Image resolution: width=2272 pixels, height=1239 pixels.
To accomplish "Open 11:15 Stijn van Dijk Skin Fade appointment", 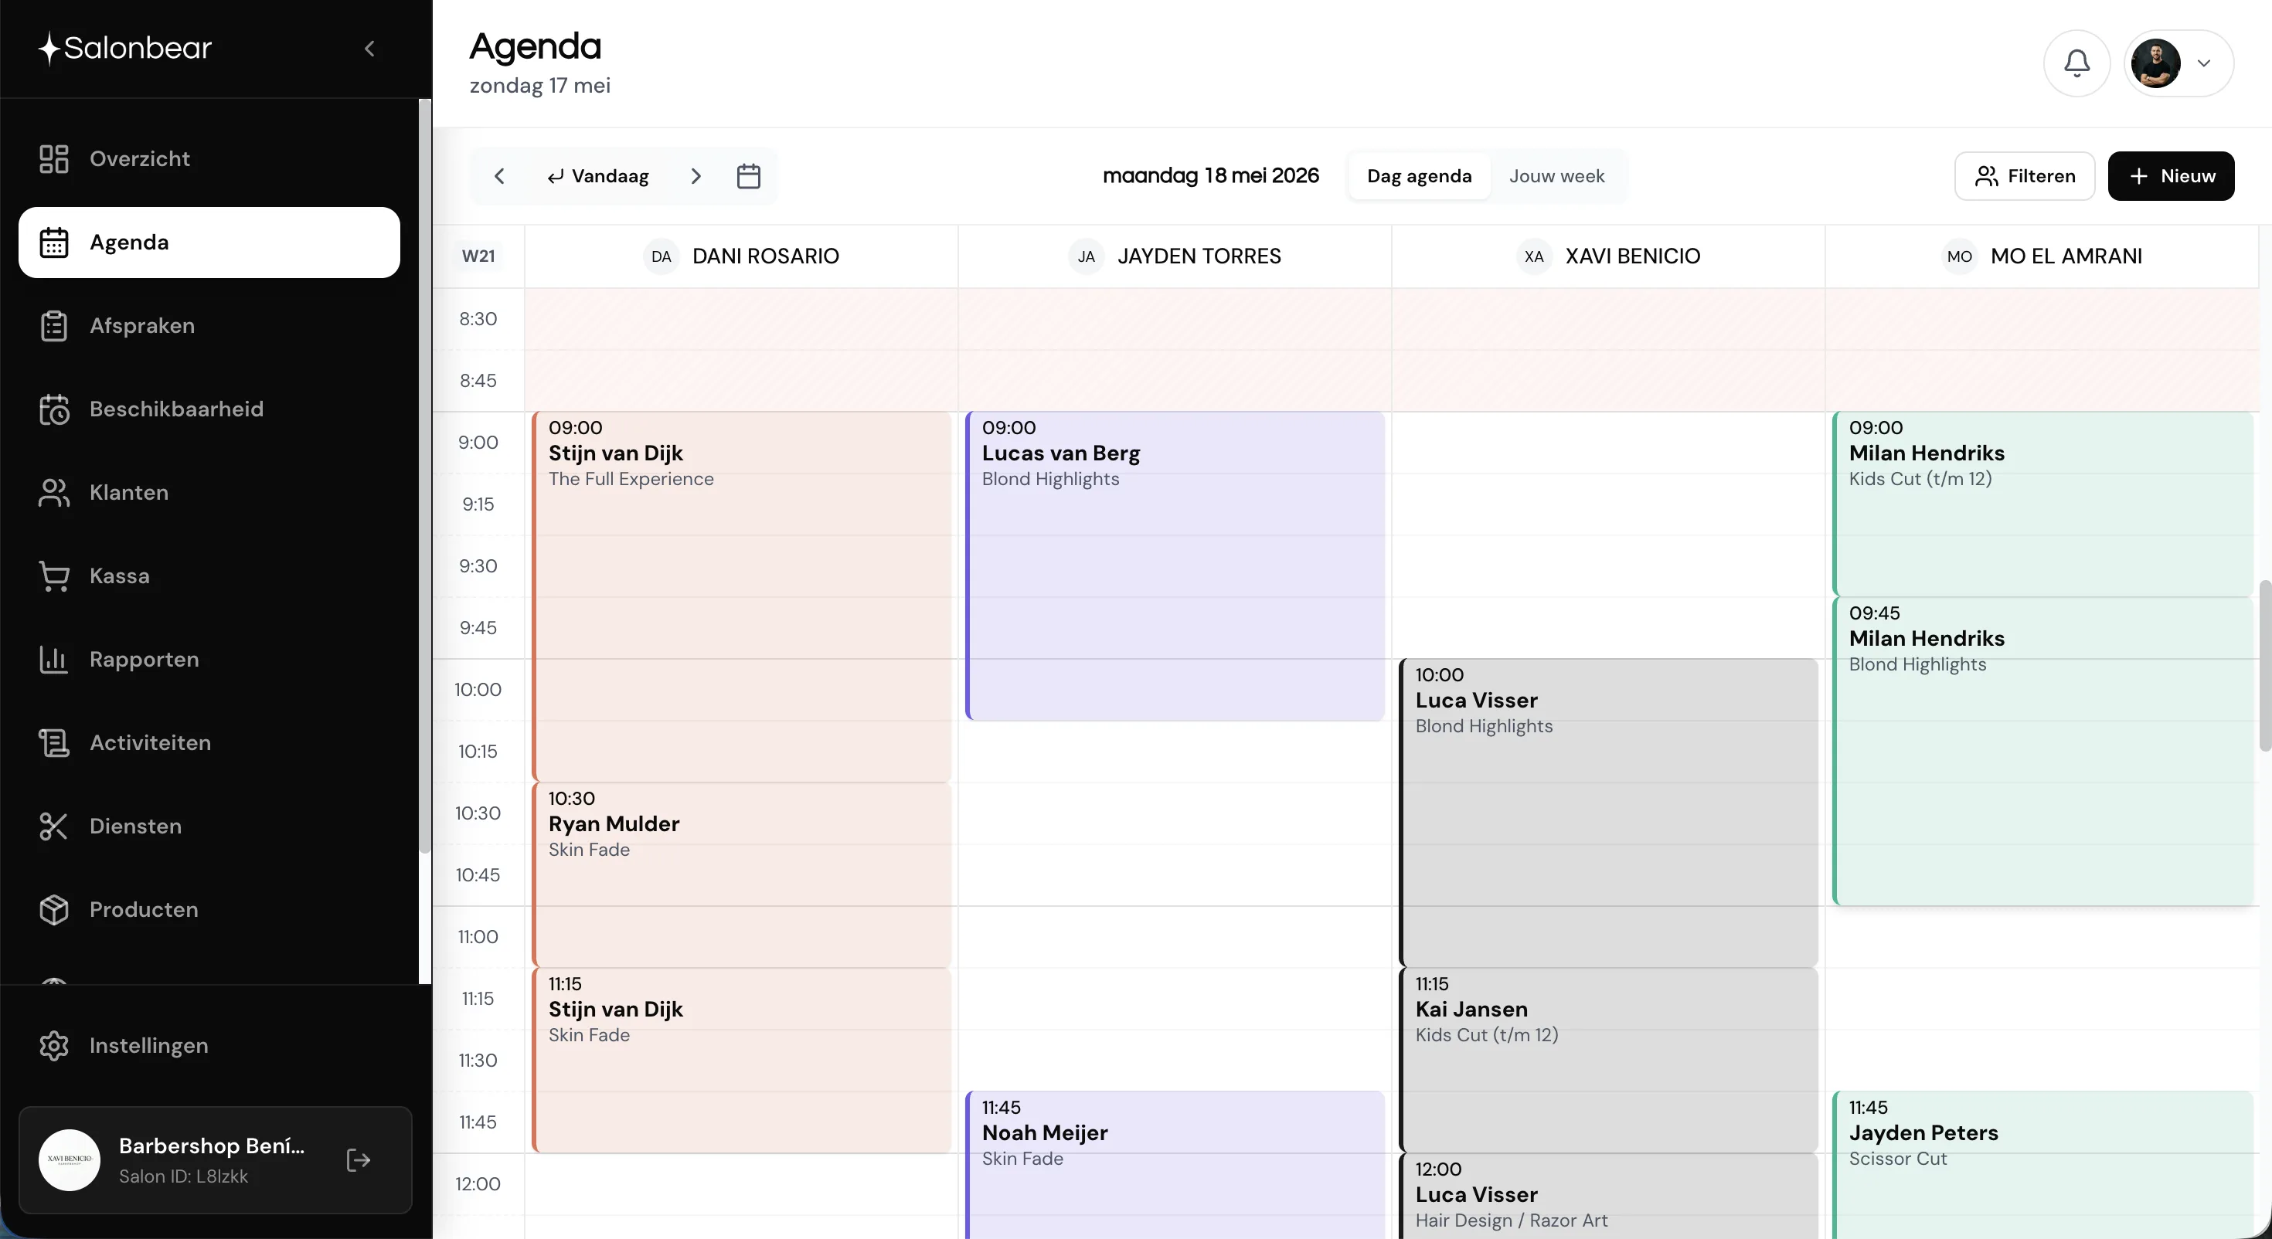I will tap(742, 1059).
